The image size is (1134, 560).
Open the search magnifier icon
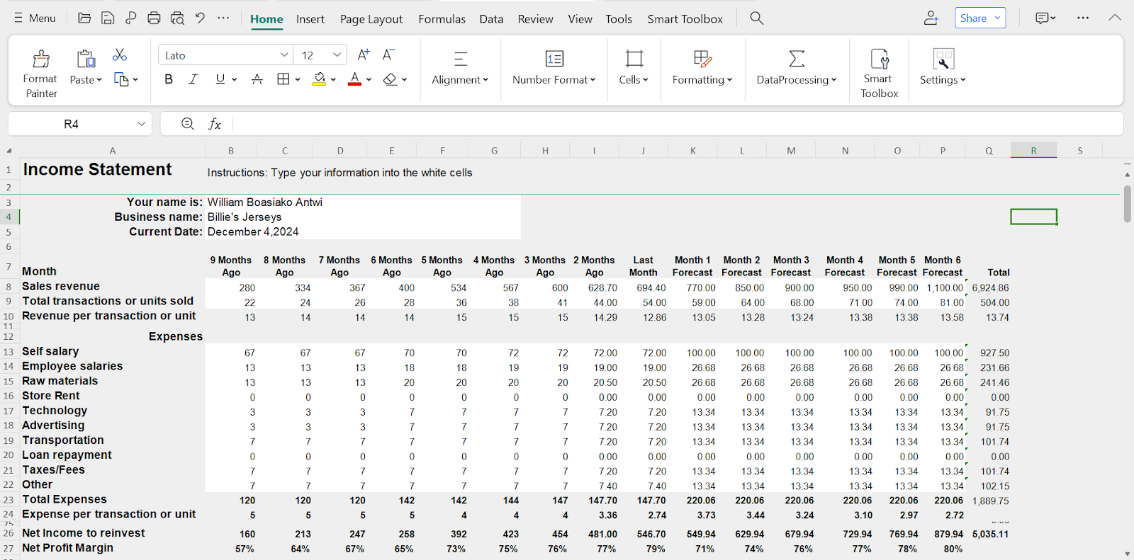coord(757,18)
